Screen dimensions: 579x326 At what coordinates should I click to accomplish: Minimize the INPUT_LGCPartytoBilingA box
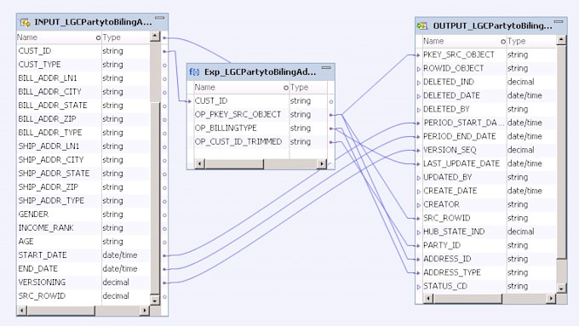159,18
